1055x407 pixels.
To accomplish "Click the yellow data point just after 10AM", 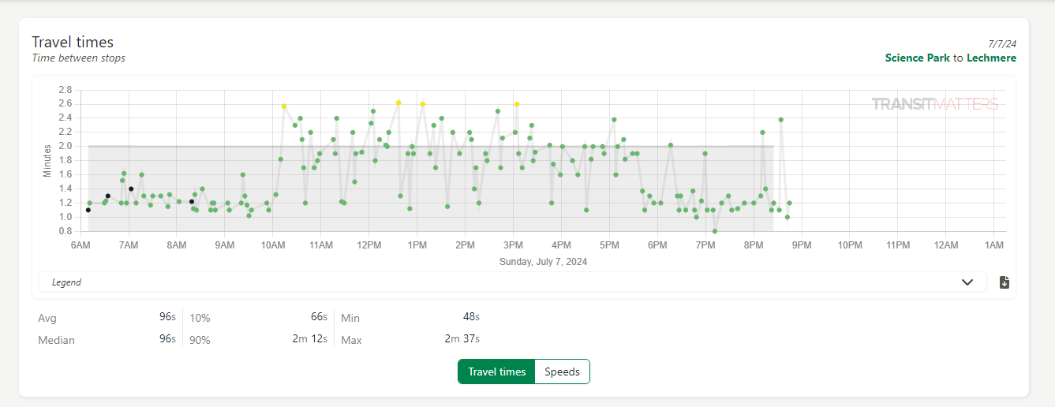I will tap(284, 106).
